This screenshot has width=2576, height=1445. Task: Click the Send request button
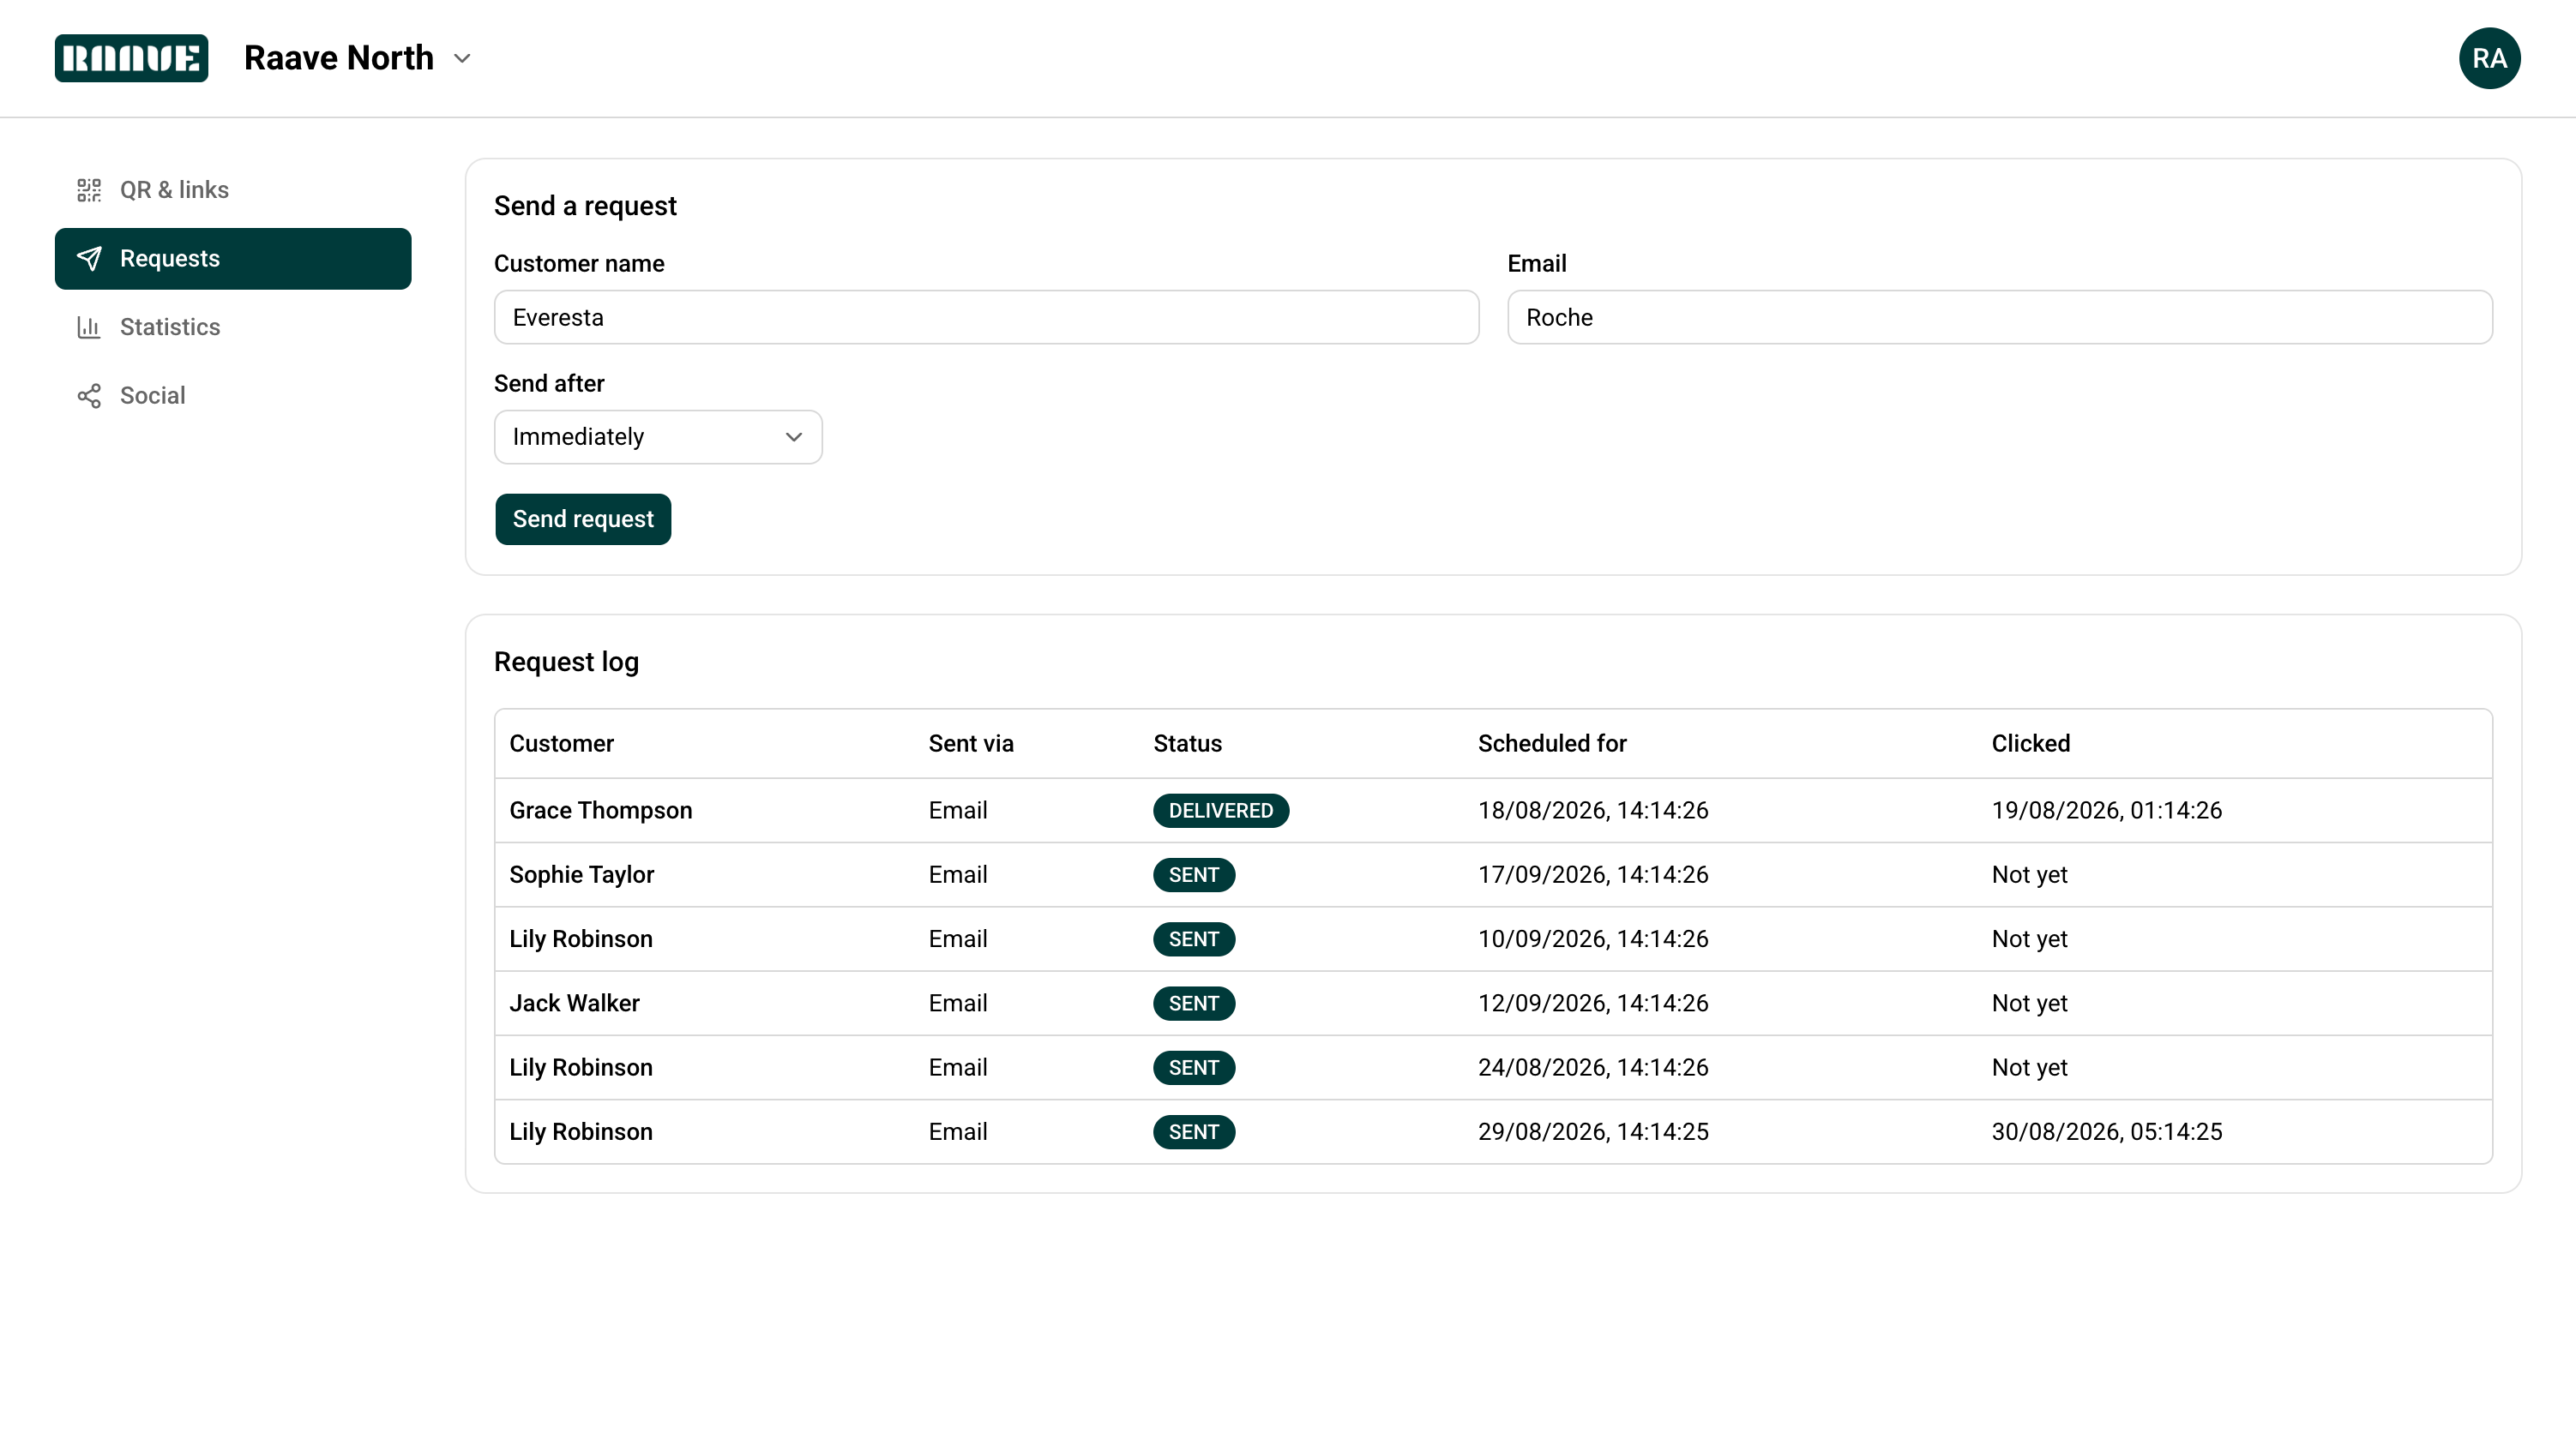[583, 519]
